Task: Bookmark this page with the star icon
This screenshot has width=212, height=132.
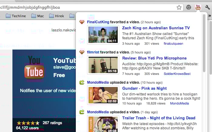Action: tap(179, 8)
